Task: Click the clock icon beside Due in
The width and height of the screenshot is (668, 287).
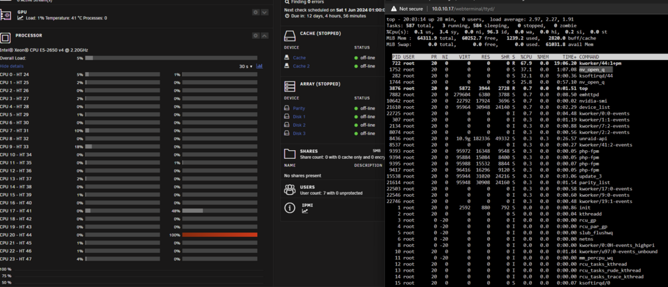Action: pos(287,16)
